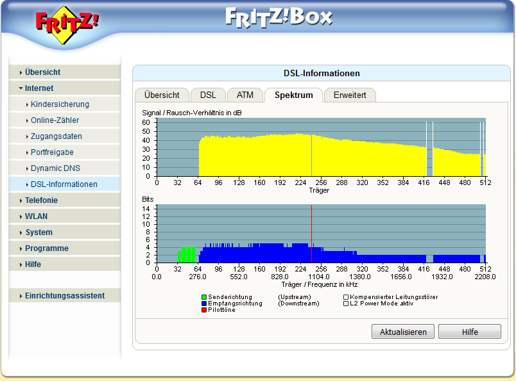Launch the Einrichtungsassistent
Screen dimensions: 516x381
pos(64,296)
